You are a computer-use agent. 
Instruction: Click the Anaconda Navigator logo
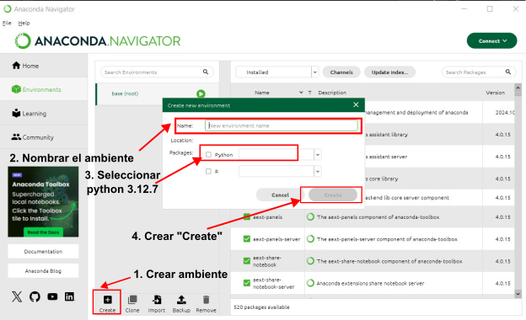[x=98, y=41]
